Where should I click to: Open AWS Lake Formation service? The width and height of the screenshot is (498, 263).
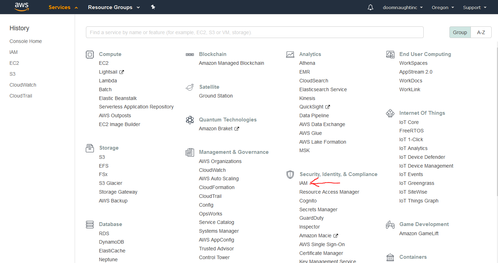[323, 142]
